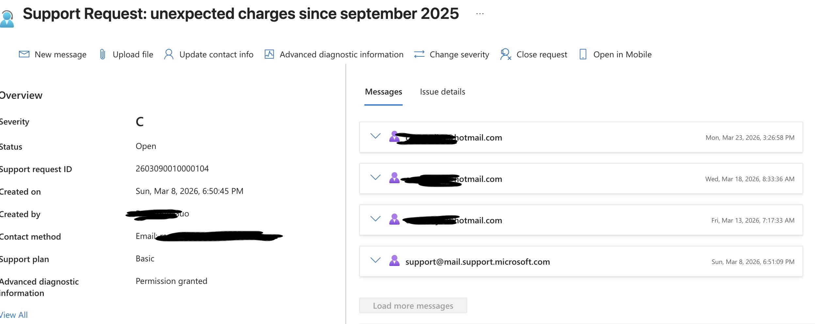This screenshot has width=815, height=324.
Task: Click the Change severity label
Action: [459, 54]
